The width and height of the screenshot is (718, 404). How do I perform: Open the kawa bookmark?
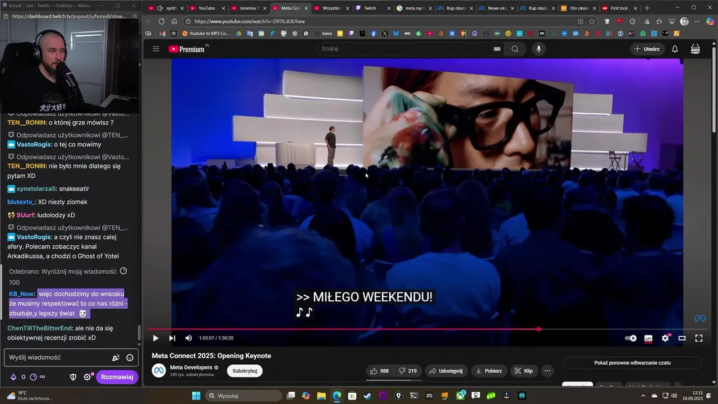pos(323,33)
